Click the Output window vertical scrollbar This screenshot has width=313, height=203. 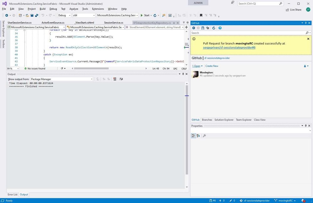pos(187,130)
